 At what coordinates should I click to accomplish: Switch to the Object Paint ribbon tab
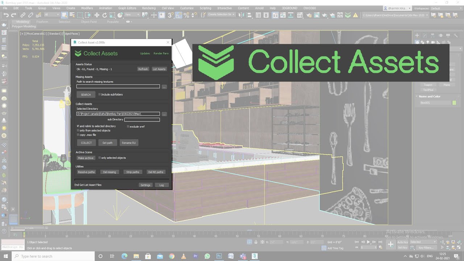pyautogui.click(x=89, y=22)
